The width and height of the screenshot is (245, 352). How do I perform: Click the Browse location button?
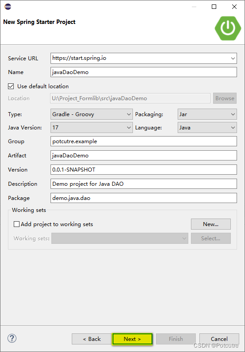point(225,98)
